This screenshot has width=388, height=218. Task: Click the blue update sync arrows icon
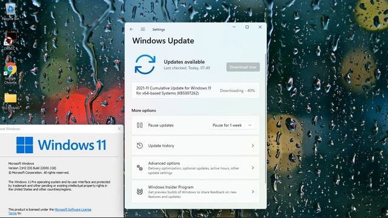[x=145, y=65]
